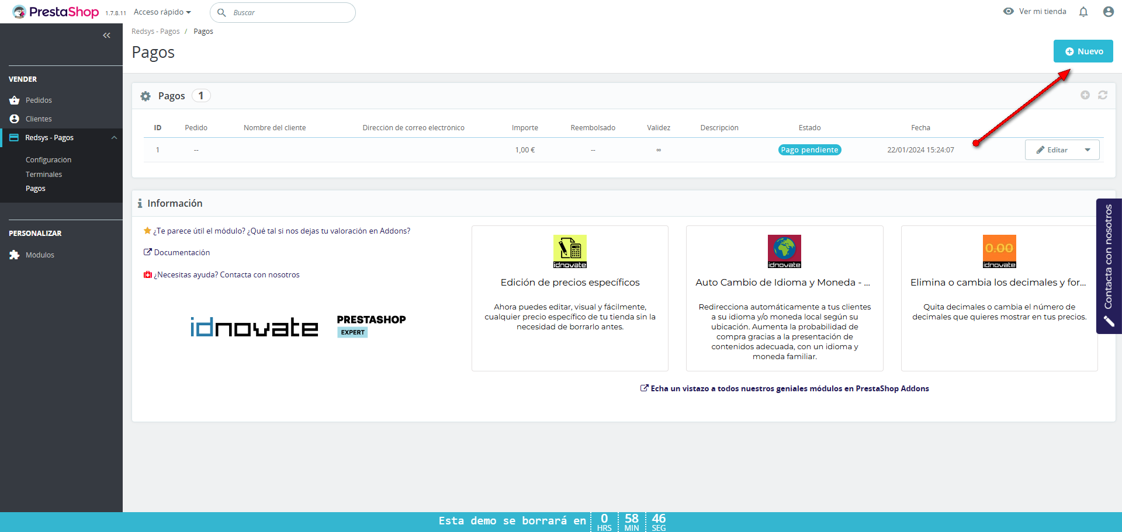Click the Estado column header
Screen dimensions: 1122x532
click(810, 128)
